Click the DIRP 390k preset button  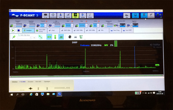78,30
